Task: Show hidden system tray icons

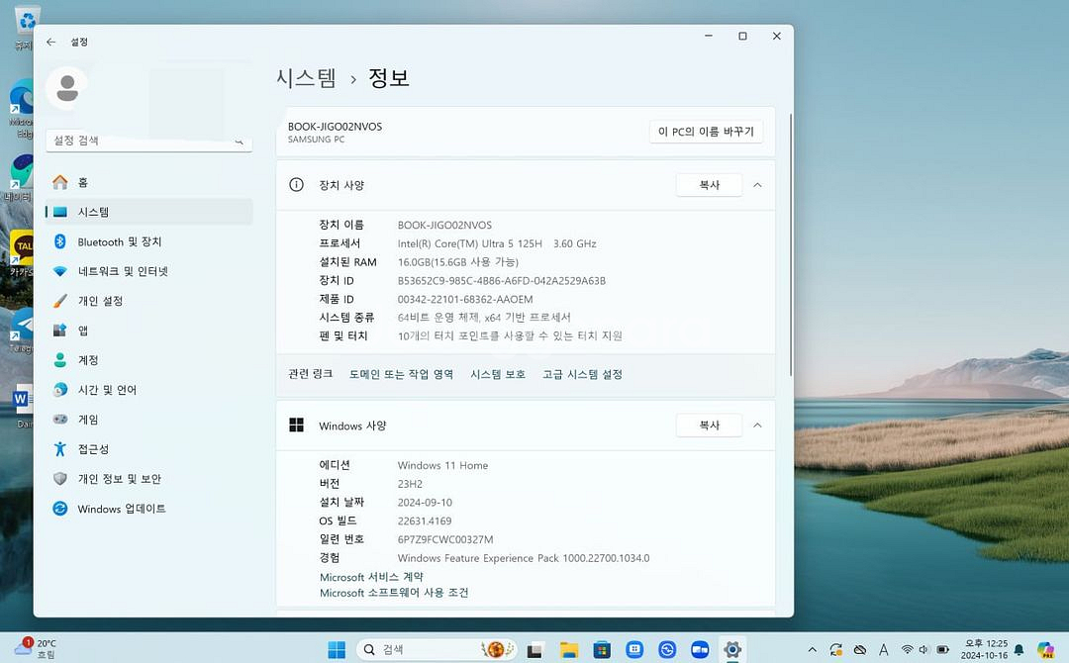Action: [812, 649]
